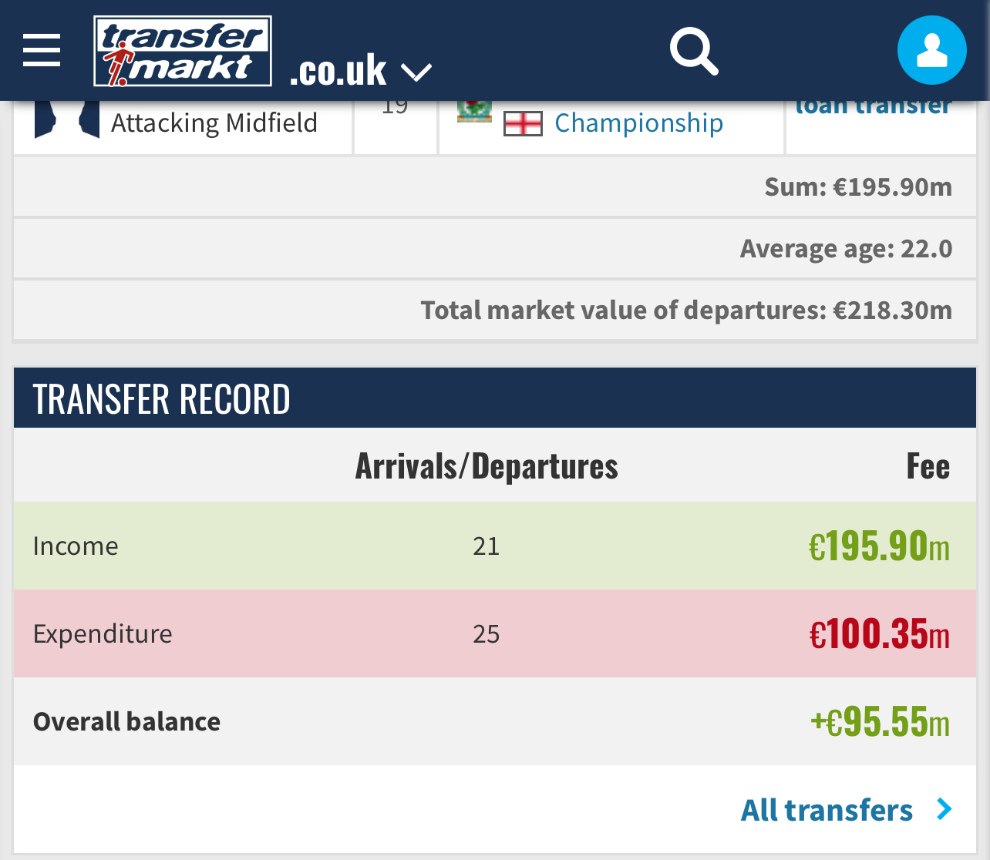Click the club crest above Championship
990x860 pixels.
[474, 112]
